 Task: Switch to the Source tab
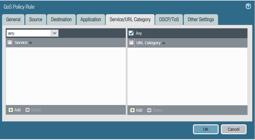(36, 20)
